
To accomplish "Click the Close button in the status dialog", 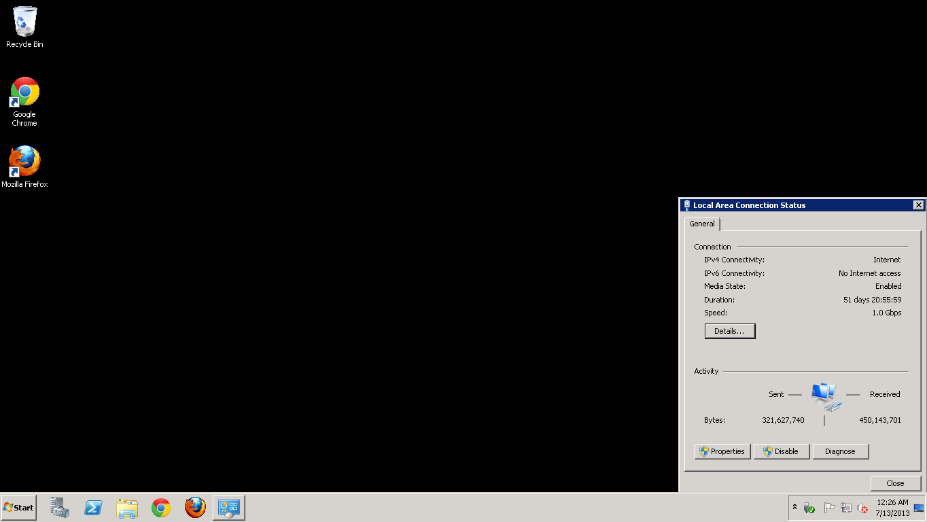I will click(x=896, y=483).
